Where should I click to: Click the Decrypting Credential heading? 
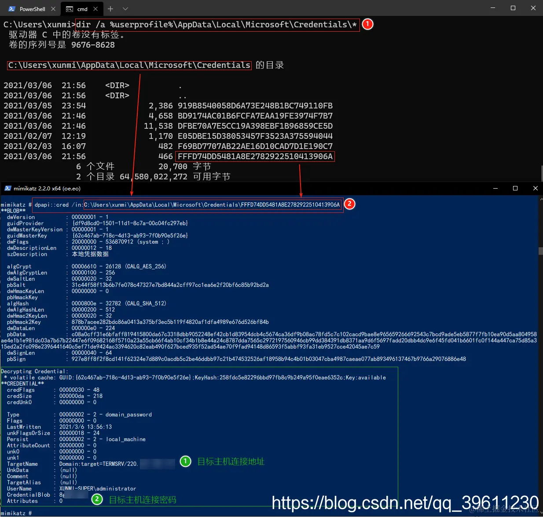pyautogui.click(x=34, y=372)
